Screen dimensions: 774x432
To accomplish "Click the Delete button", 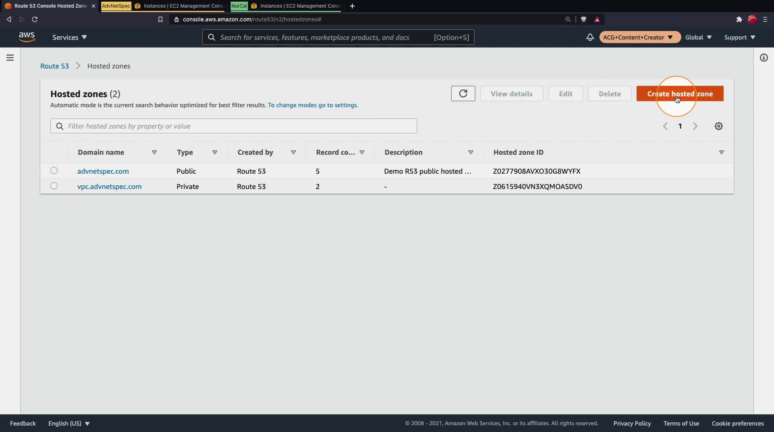I will coord(610,93).
